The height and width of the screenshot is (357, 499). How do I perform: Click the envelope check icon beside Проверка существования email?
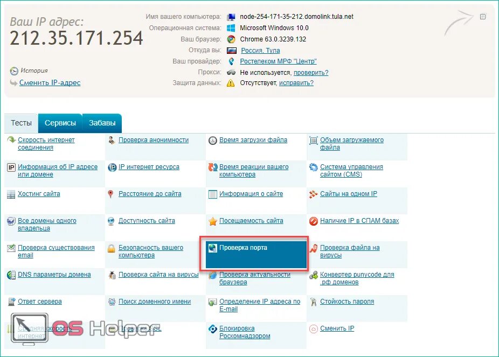point(11,248)
